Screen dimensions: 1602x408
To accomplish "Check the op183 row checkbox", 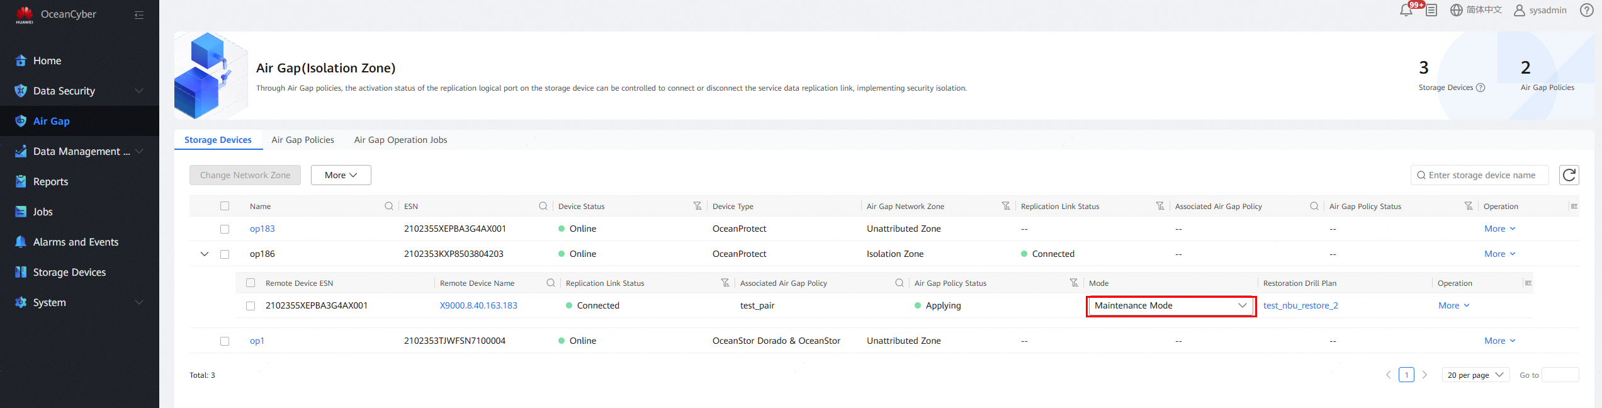I will [x=225, y=229].
